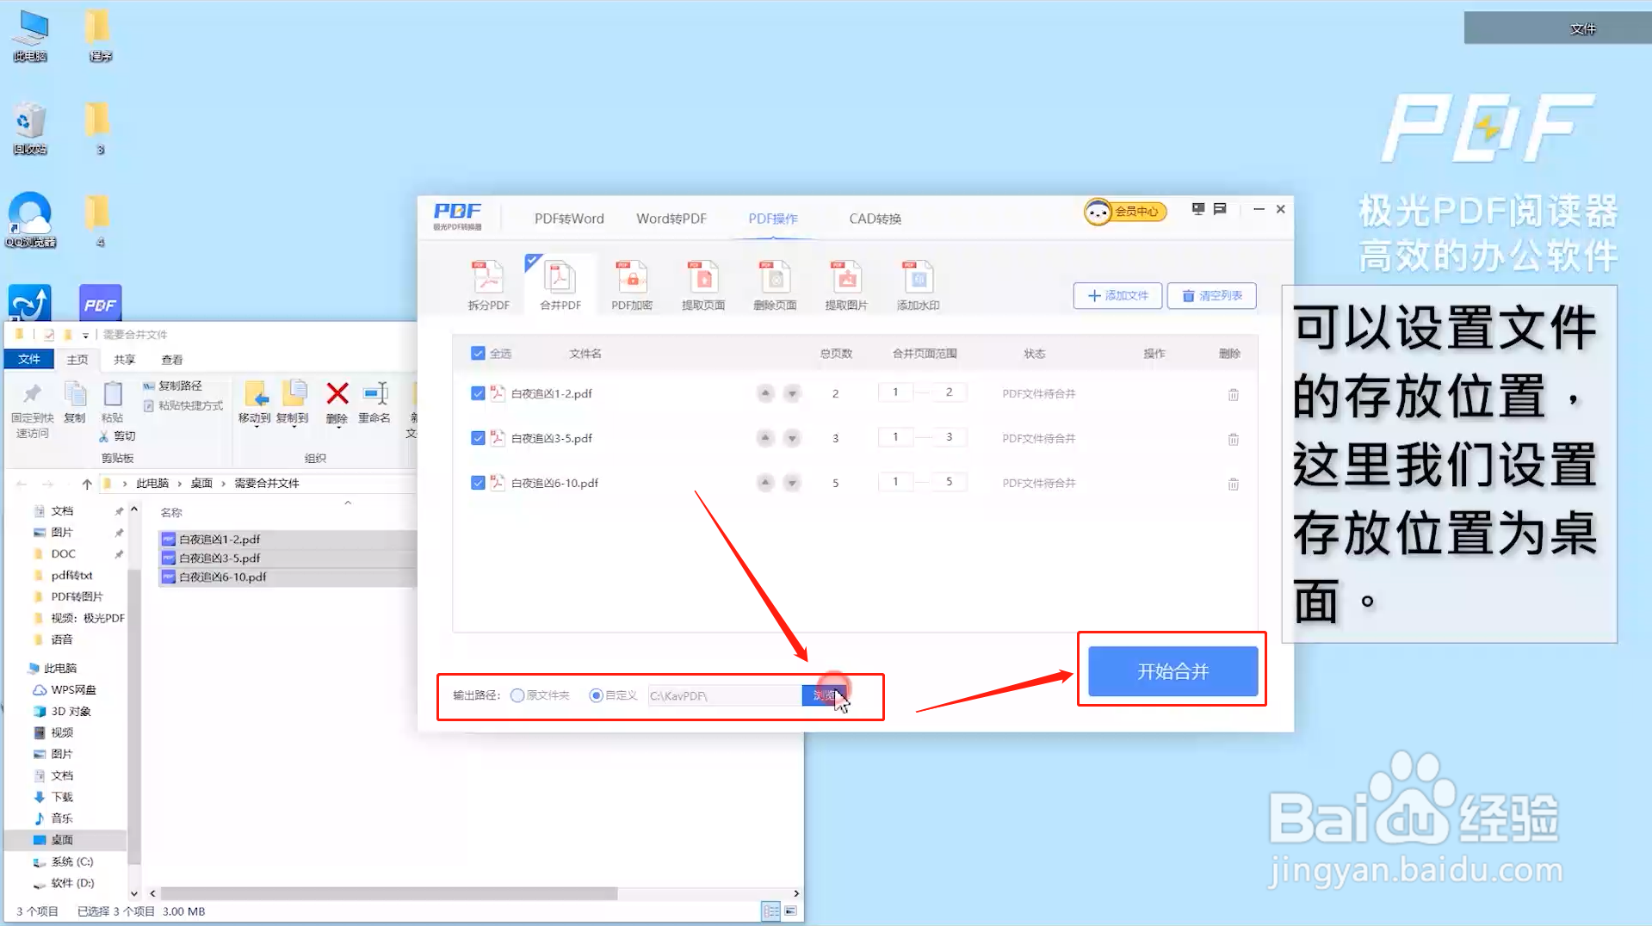
Task: Click the 复制到 copy-to icon in Explorer
Action: coord(294,392)
